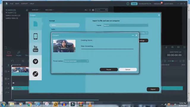Select SAMPLE VIDEO (9) in library
The height and width of the screenshot is (107, 190).
click(x=12, y=18)
